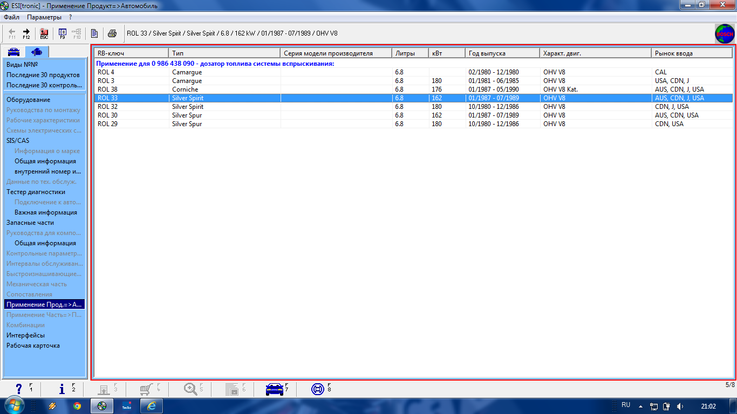Click Рынок ввода column header

point(692,53)
